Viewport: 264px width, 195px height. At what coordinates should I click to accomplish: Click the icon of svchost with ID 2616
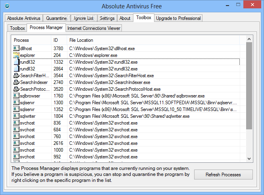(16, 143)
